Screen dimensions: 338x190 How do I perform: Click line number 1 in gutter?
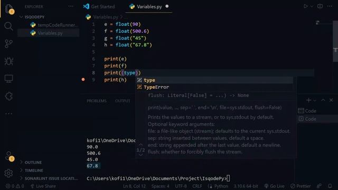pyautogui.click(x=93, y=24)
